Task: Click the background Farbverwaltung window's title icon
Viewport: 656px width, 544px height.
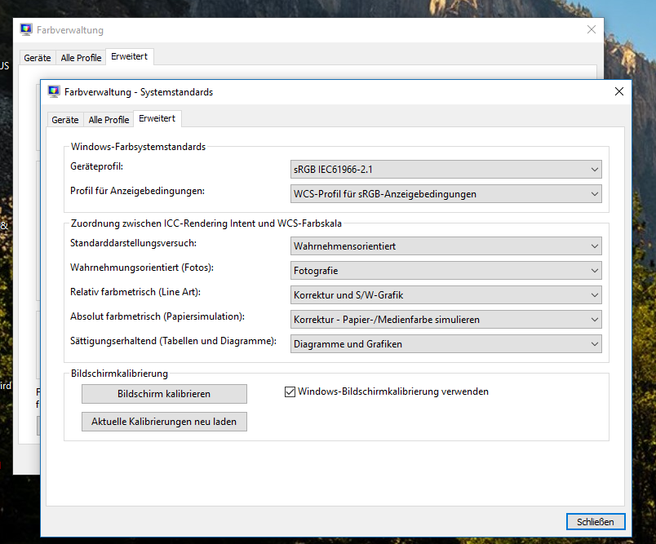Action: point(26,29)
